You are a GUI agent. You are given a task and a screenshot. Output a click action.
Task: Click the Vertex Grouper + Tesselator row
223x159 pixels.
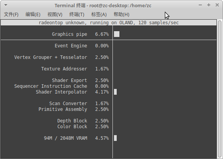point(62,57)
